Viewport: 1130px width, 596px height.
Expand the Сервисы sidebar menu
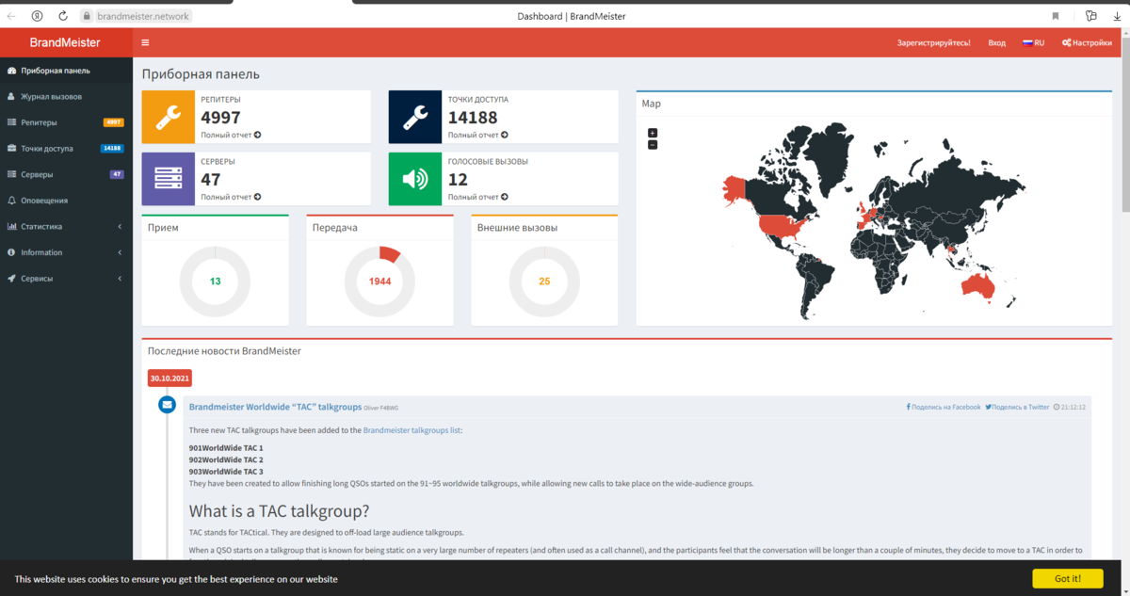point(66,279)
